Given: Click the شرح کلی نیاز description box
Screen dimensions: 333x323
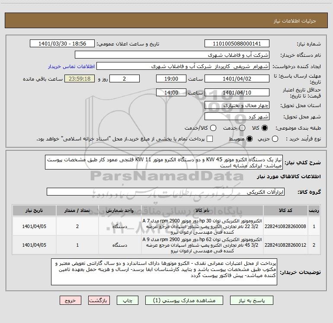Looking at the screenshot, I should tap(164, 162).
